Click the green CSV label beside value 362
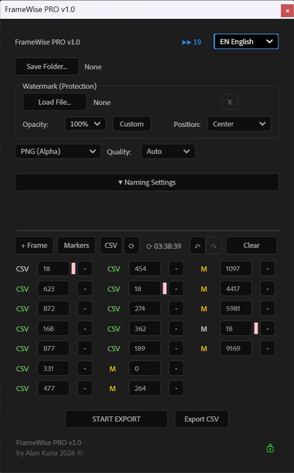Image resolution: width=294 pixels, height=473 pixels. [114, 329]
